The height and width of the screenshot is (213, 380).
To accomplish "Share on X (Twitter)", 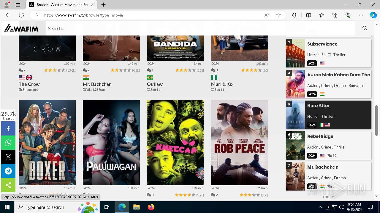I will (8, 157).
